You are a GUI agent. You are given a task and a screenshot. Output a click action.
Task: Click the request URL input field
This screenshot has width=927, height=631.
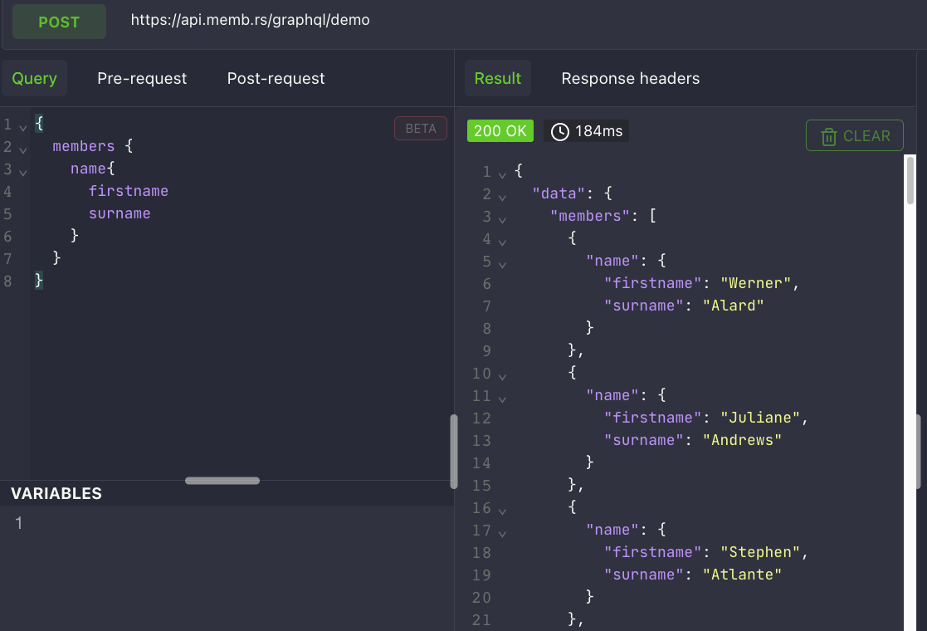click(x=498, y=21)
